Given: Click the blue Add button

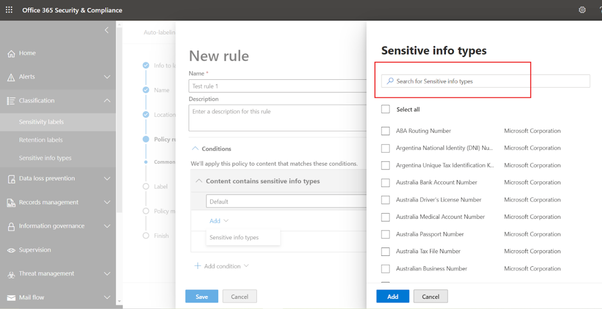Looking at the screenshot, I should pos(392,296).
